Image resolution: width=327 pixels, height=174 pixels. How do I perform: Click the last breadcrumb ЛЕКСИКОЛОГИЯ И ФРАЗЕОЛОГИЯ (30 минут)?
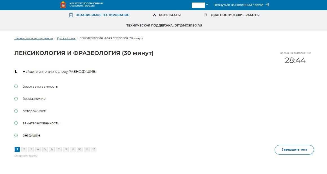pos(111,38)
